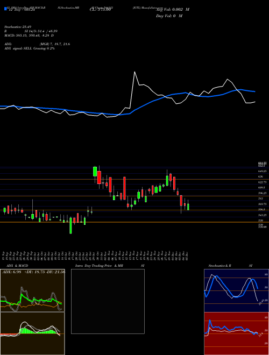Click the 556.5 price axis label

261,209
